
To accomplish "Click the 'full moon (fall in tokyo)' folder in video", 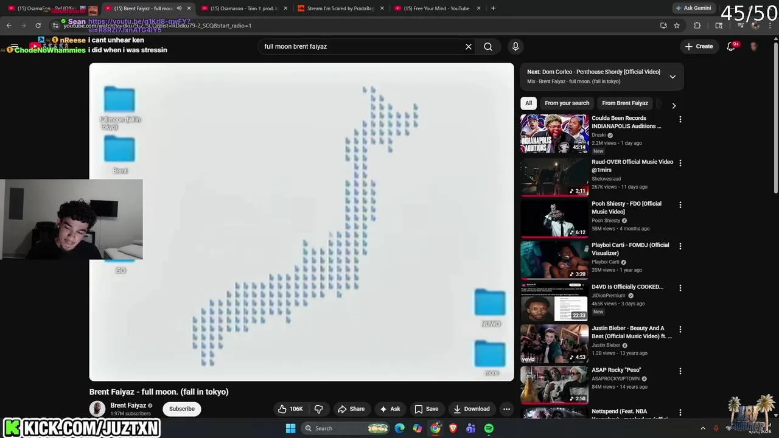I will coord(120,108).
